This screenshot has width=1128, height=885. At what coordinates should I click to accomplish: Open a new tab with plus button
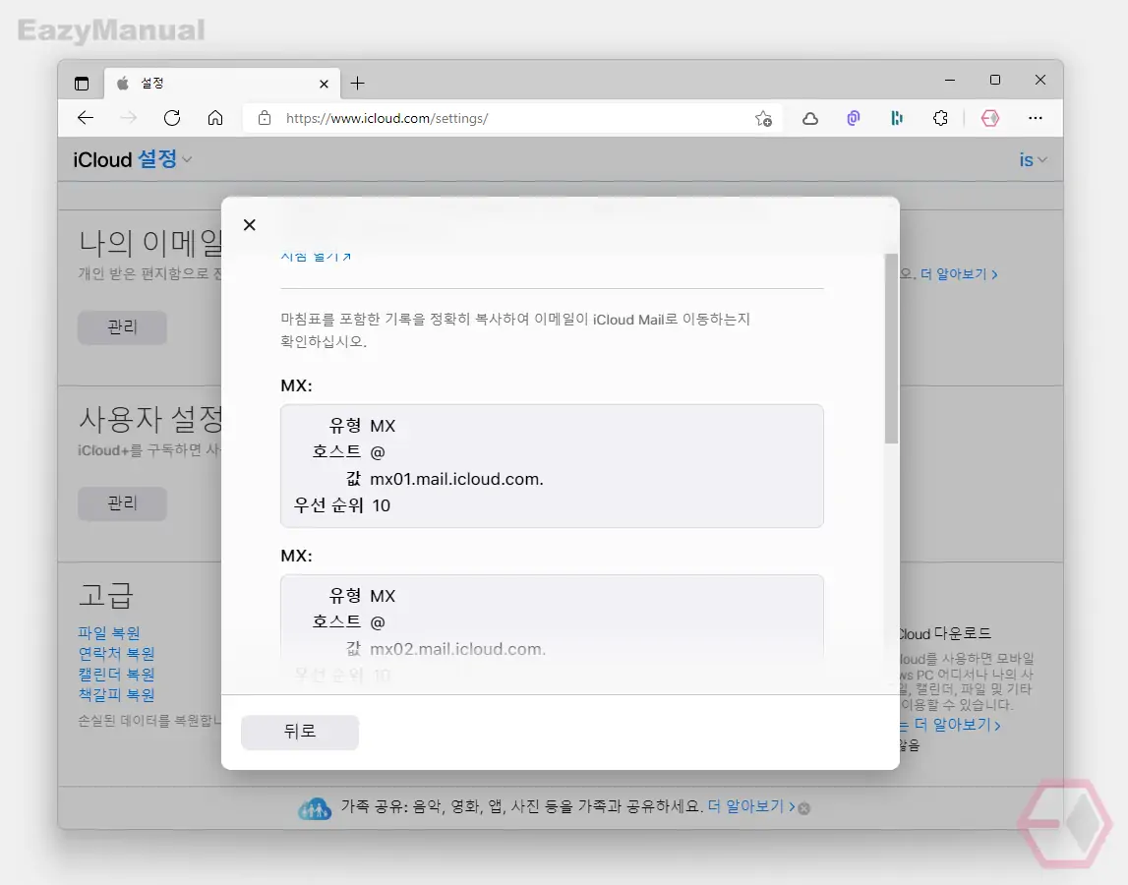(358, 84)
